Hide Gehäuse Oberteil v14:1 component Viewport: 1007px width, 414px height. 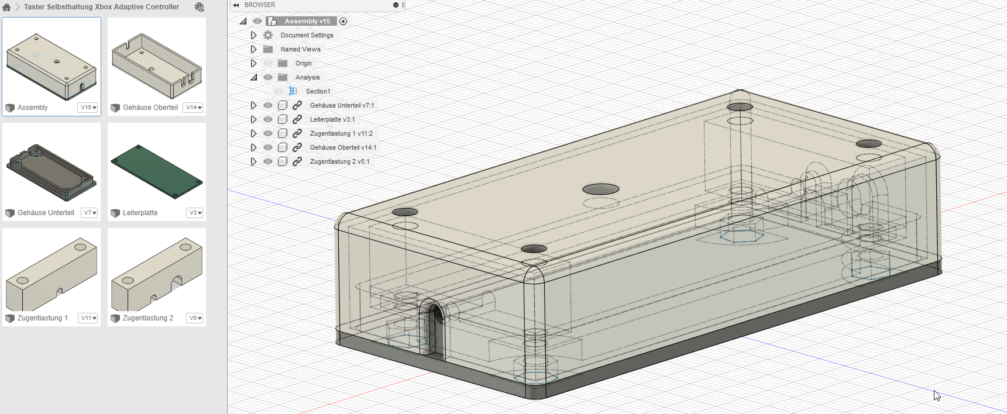tap(268, 147)
